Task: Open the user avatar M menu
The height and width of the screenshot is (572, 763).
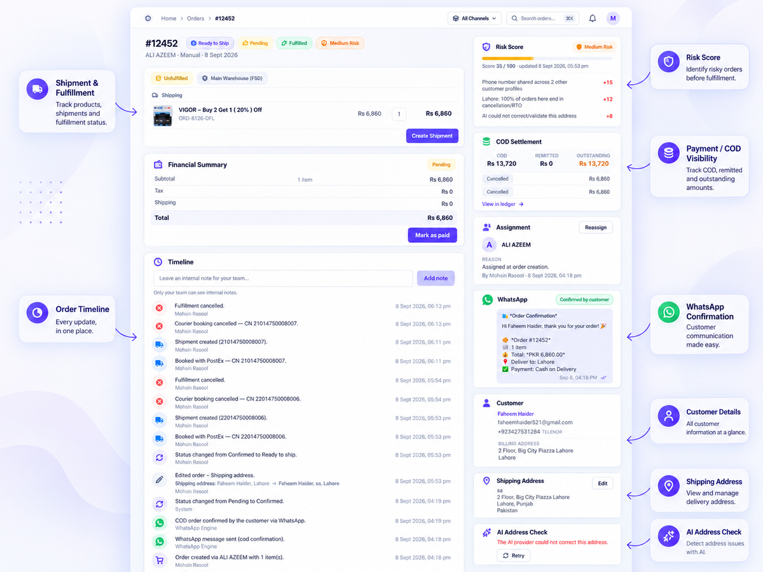Action: point(613,18)
